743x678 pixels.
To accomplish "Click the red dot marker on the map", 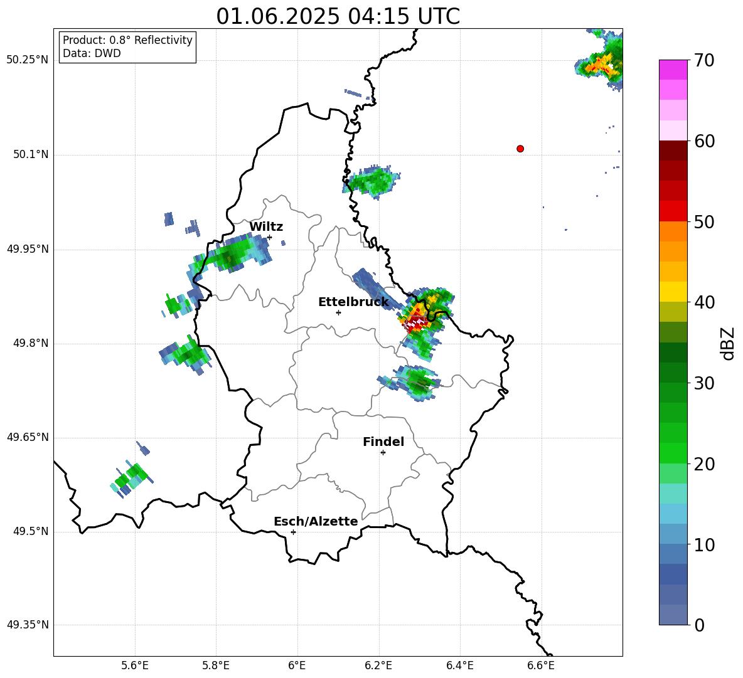I will coord(520,149).
